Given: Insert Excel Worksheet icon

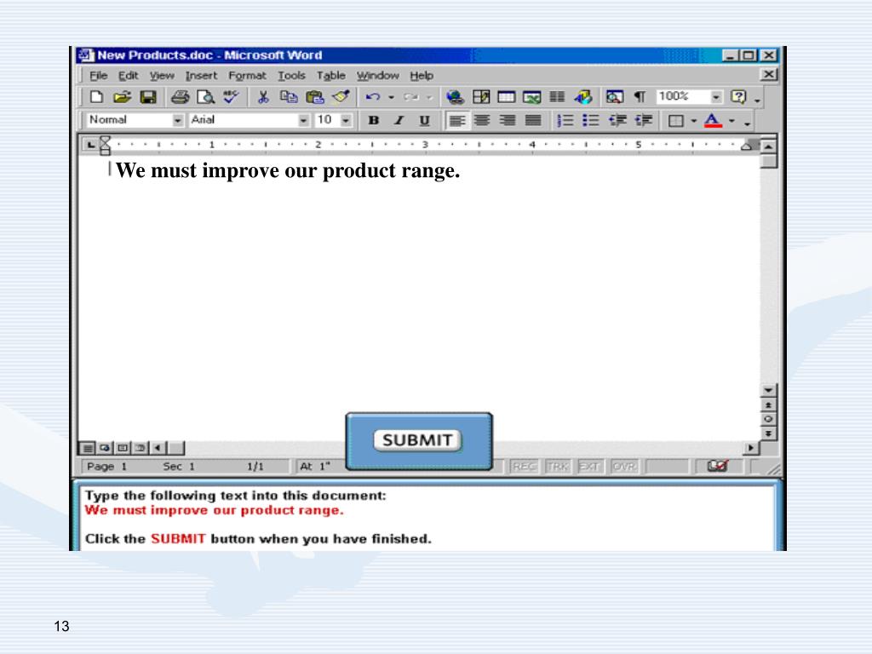Looking at the screenshot, I should [x=531, y=97].
